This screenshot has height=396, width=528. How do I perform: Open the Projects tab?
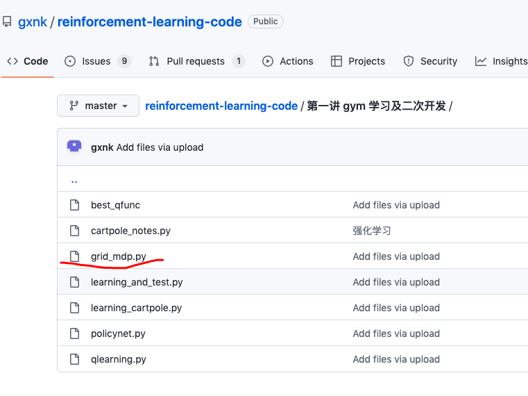pos(357,61)
